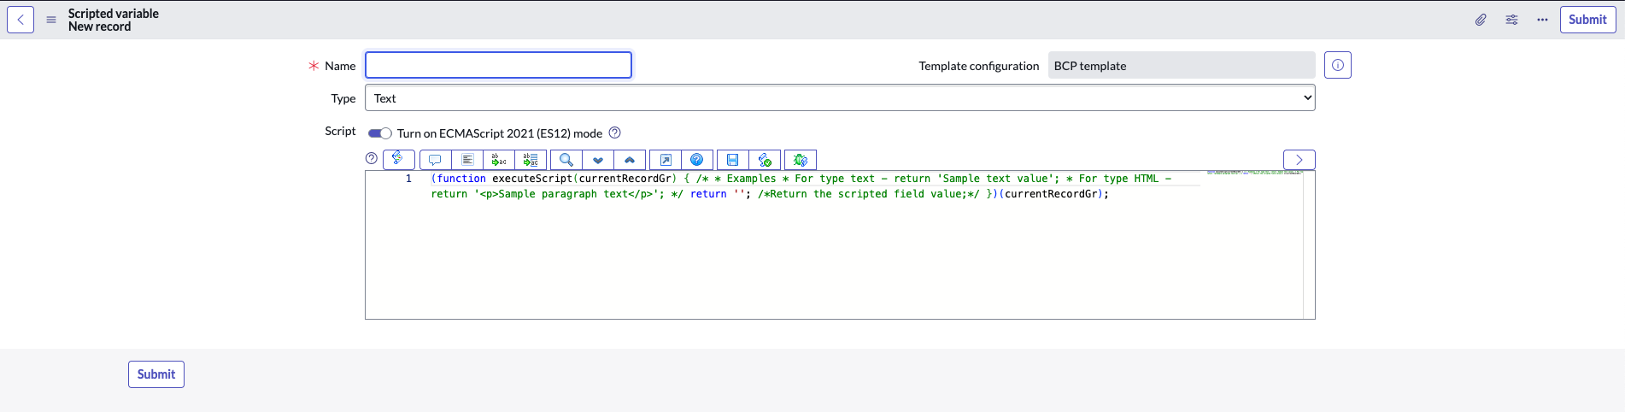Toggle ECMAScript 2021 (ES12) mode switch

point(379,133)
